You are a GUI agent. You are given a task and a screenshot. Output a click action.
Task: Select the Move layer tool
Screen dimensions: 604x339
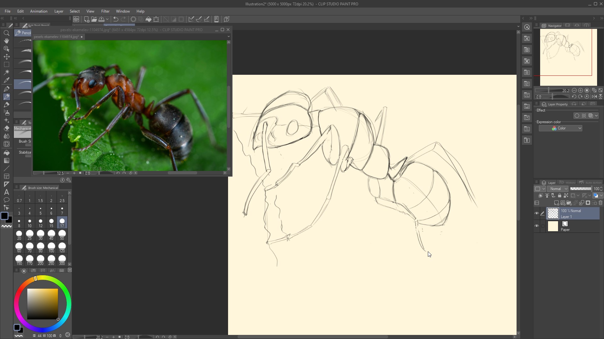click(x=6, y=57)
